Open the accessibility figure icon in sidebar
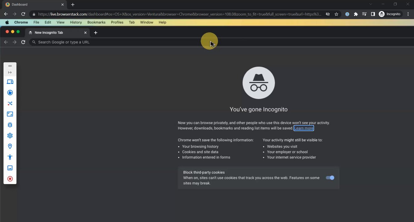This screenshot has width=414, height=222. (10, 157)
